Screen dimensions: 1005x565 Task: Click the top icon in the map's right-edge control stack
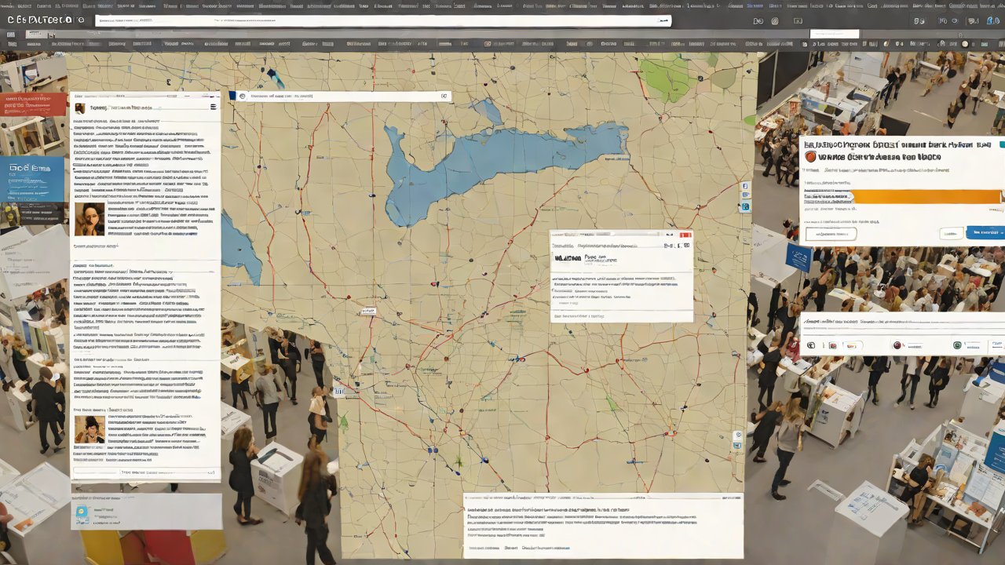745,186
